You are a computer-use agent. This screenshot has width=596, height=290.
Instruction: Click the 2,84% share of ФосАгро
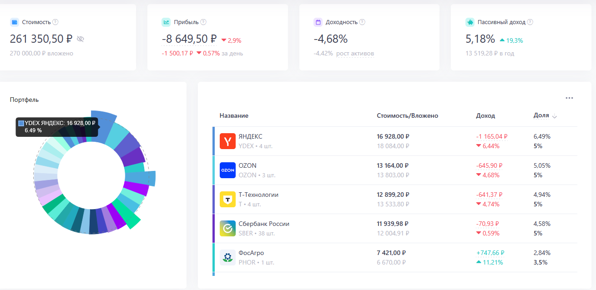pyautogui.click(x=542, y=253)
